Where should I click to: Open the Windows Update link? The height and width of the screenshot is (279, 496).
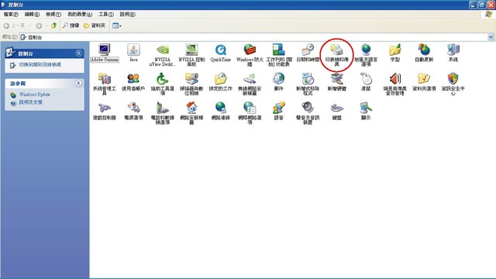[35, 95]
